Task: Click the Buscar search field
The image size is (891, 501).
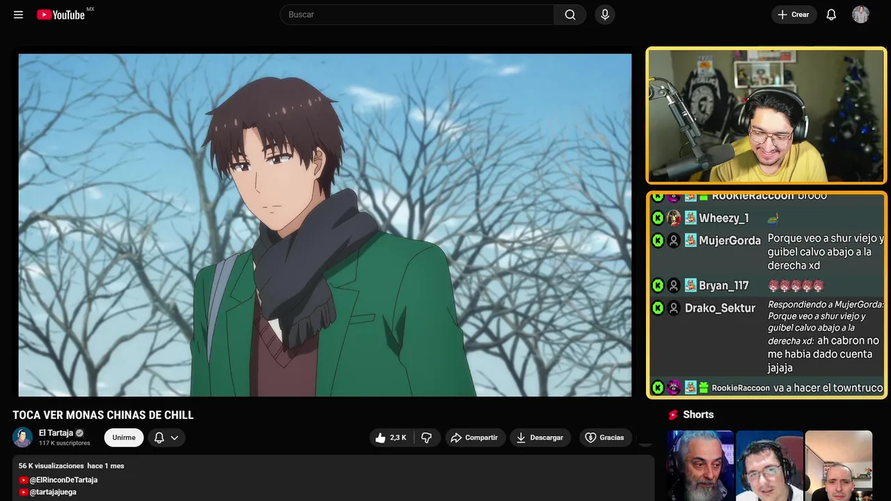Action: (417, 15)
